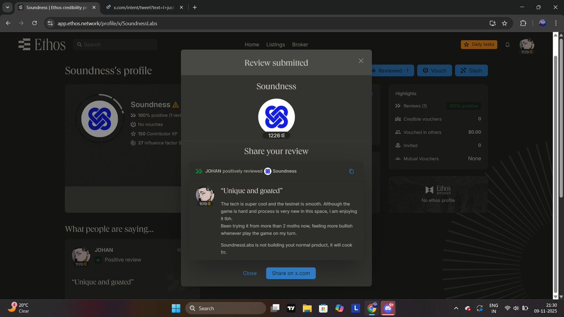This screenshot has height=317, width=564.
Task: Open Task View on taskbar
Action: [x=275, y=308]
